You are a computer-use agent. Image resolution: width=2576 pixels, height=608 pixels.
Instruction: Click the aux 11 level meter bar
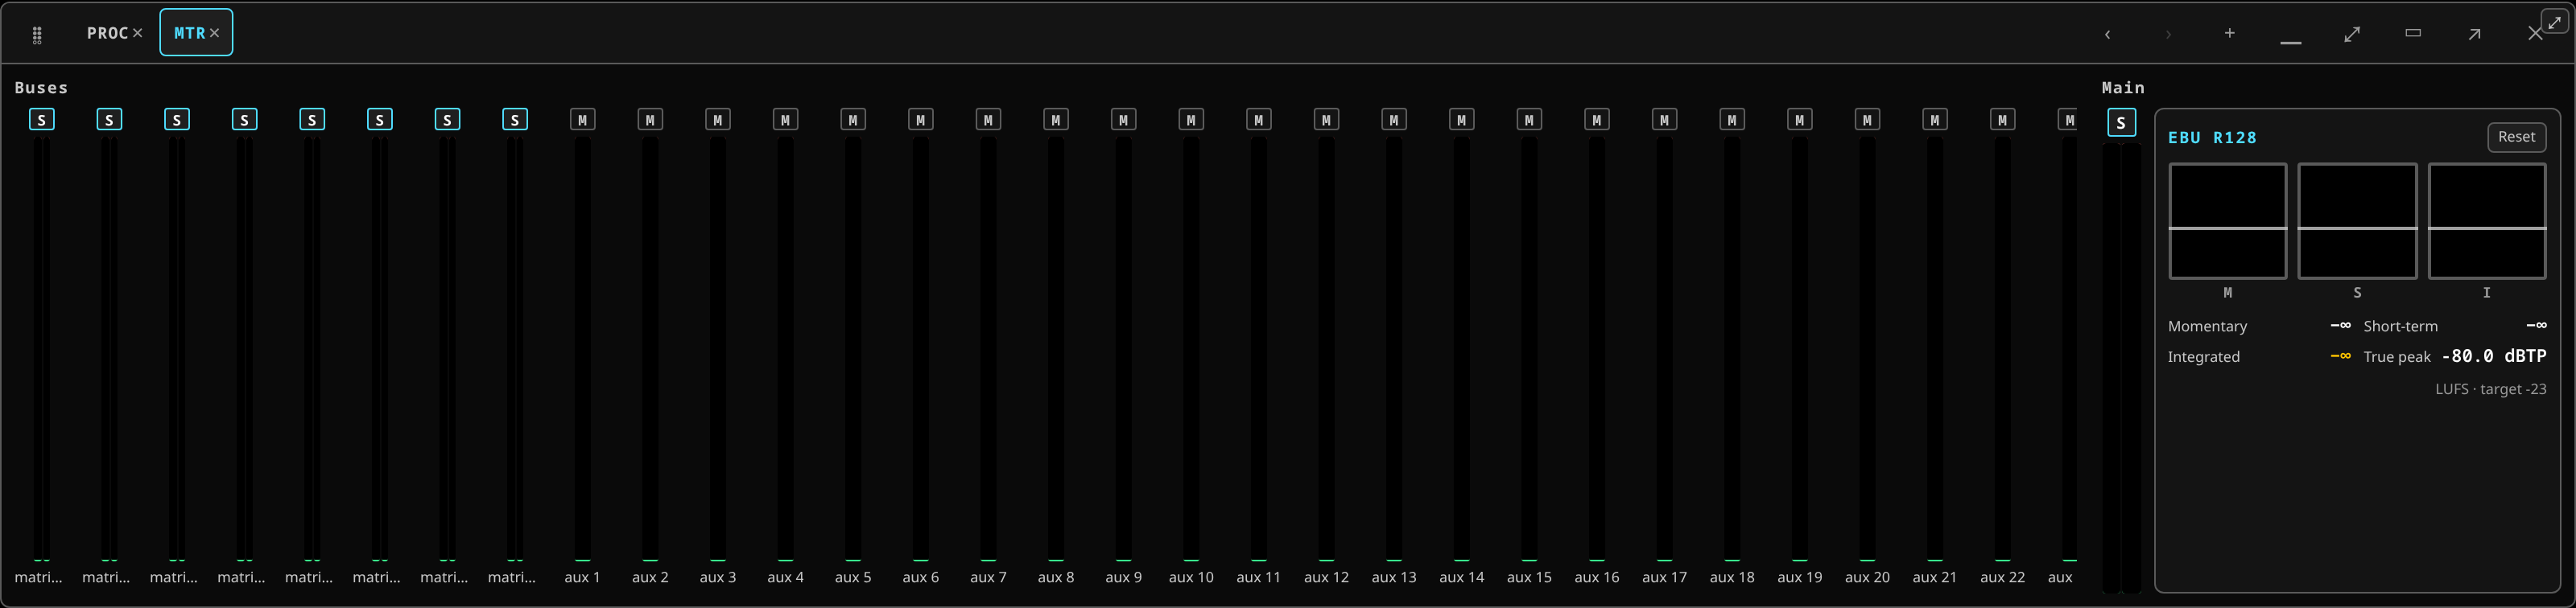(x=1258, y=348)
